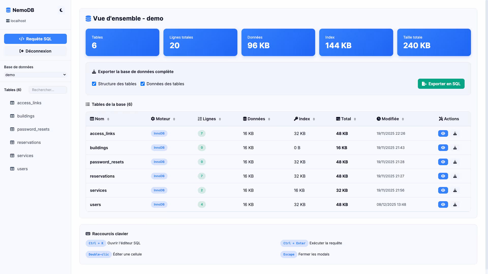488x274 pixels.
Task: Open the demo database dropdown
Action: pyautogui.click(x=35, y=75)
